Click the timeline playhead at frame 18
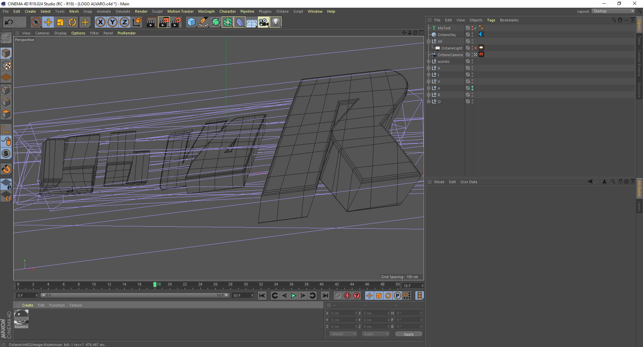Image resolution: width=643 pixels, height=347 pixels. (x=155, y=284)
